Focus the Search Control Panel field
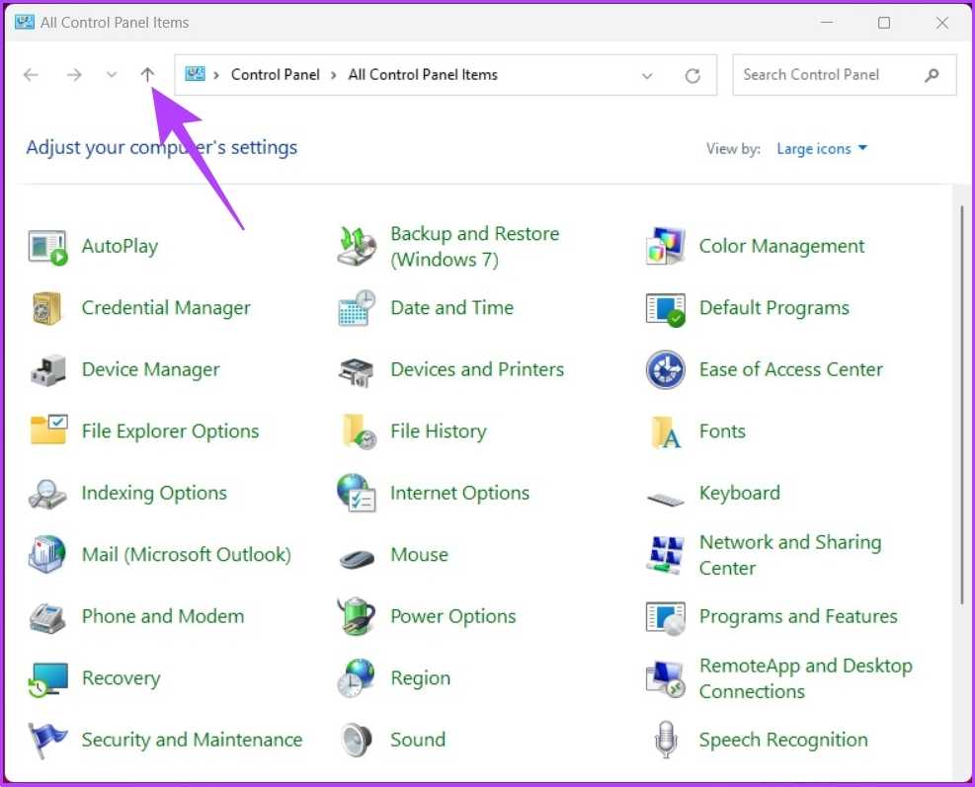The image size is (975, 787). [828, 75]
